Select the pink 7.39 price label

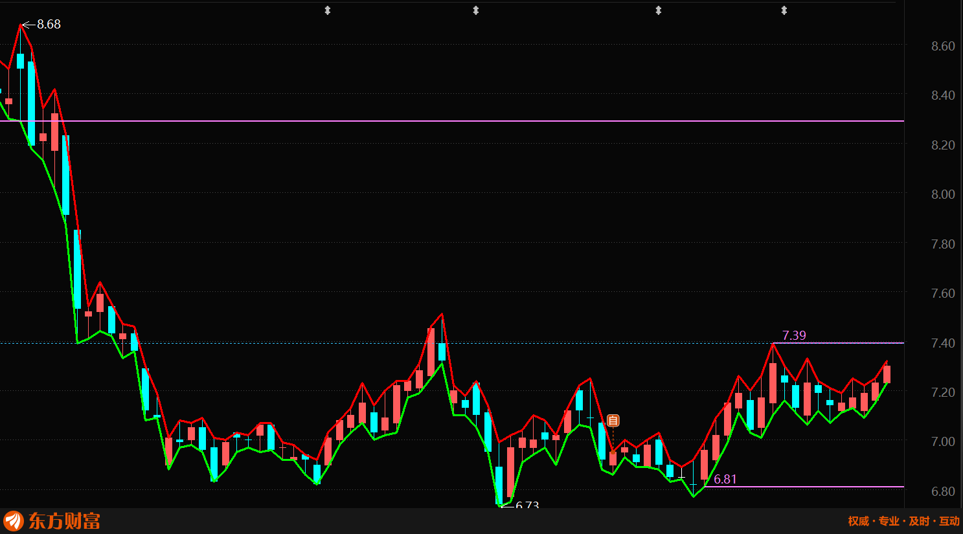coord(794,335)
